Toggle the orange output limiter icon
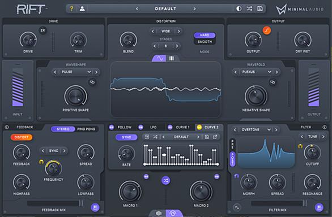The width and height of the screenshot is (332, 217). click(267, 31)
